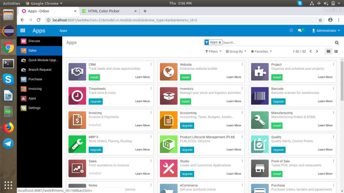Open Invoicing in the sidebar
Screen dimensions: 344x193
point(39,89)
